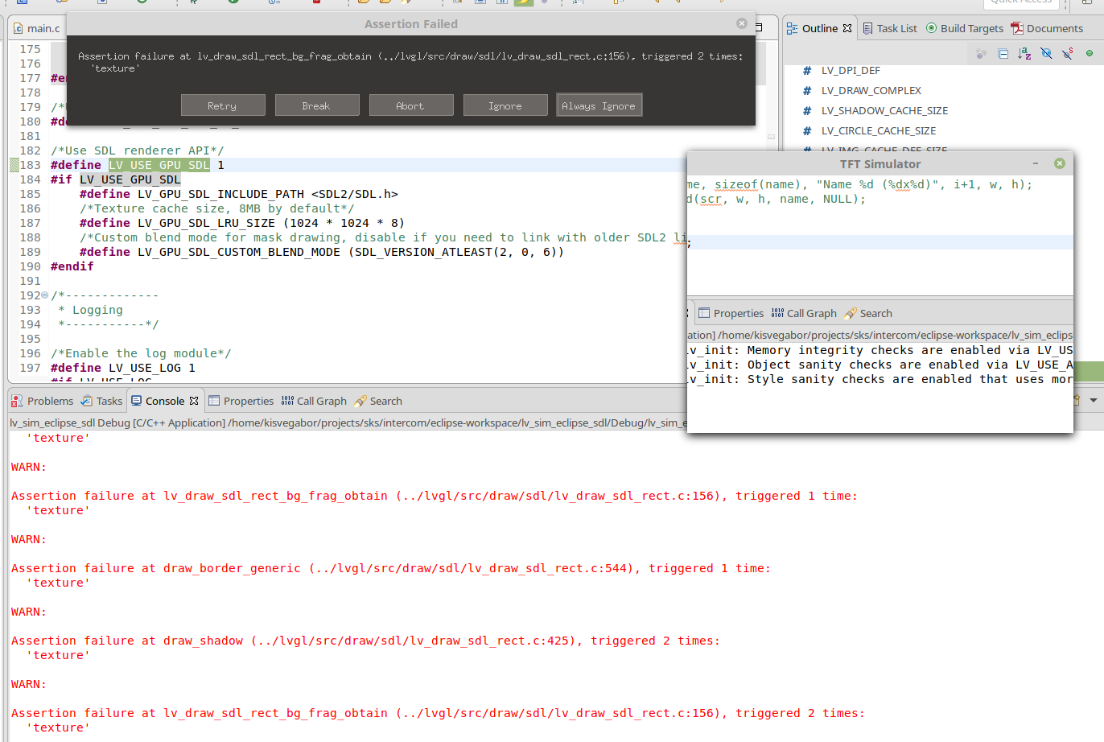Click Retry in the Assertion Failed dialog

(223, 105)
